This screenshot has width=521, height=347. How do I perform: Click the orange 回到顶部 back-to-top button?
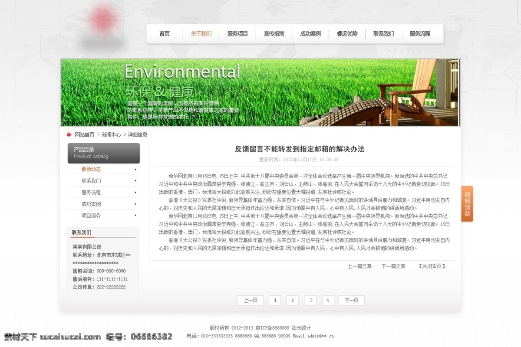(x=467, y=204)
